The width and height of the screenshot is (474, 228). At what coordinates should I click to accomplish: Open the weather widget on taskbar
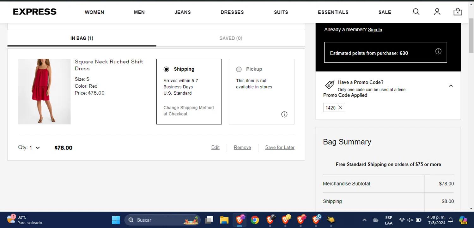(x=24, y=220)
